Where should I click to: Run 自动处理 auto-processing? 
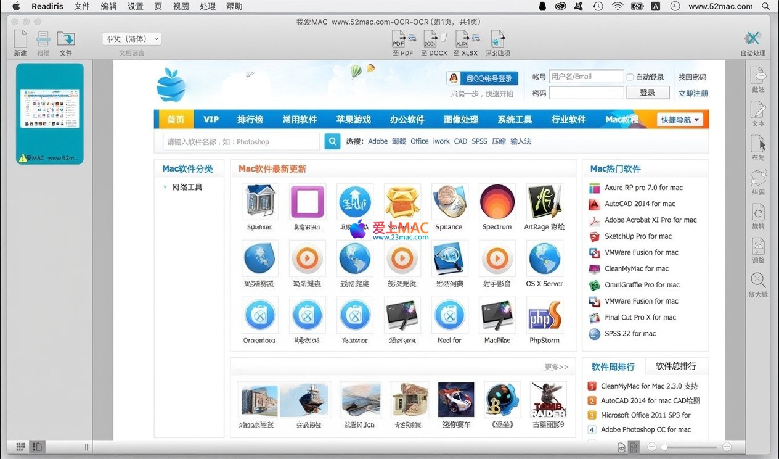tap(752, 41)
